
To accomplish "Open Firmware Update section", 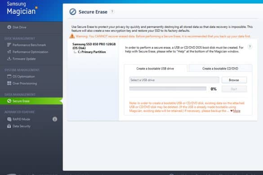I will coord(24,59).
